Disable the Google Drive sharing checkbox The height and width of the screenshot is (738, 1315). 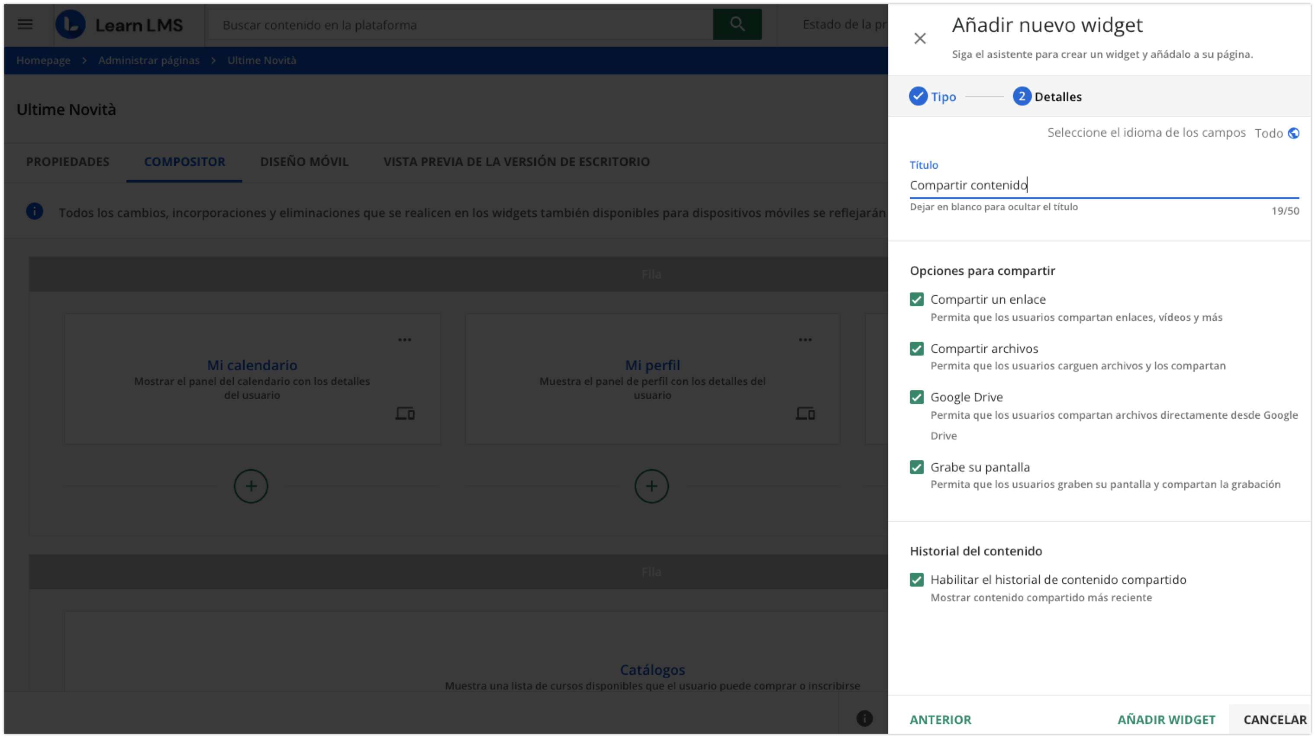coord(916,397)
